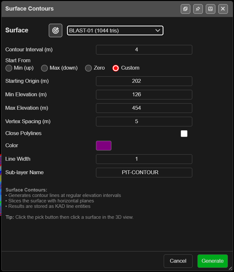The height and width of the screenshot is (272, 234).
Task: Click the Min Elevation field showing 126
Action: 144,95
